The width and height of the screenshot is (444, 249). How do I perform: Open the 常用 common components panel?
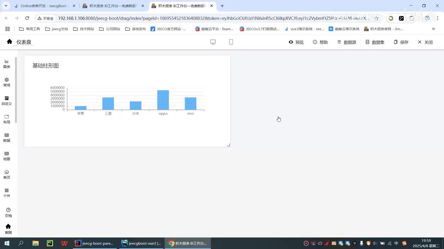pos(7,82)
